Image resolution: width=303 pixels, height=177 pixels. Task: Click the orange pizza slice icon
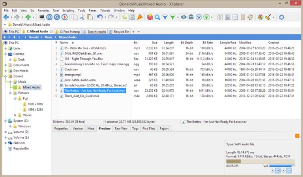point(140,17)
